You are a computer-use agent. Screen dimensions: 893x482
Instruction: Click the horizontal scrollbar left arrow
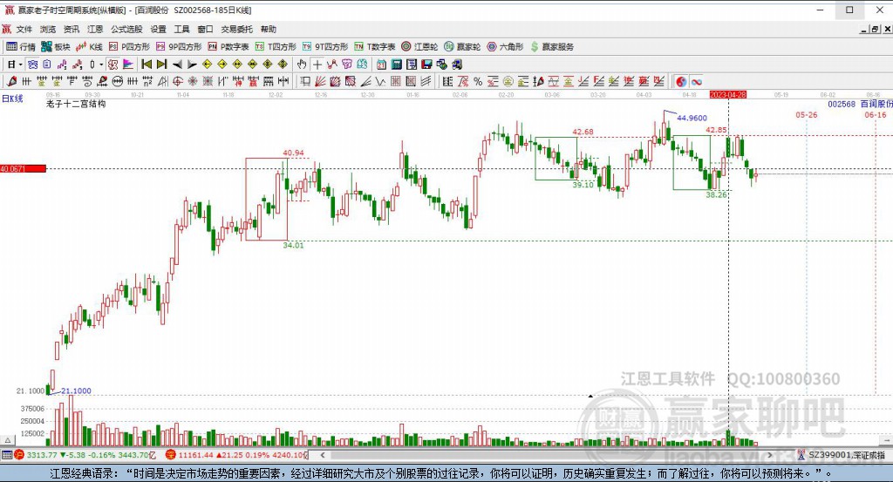[323, 455]
